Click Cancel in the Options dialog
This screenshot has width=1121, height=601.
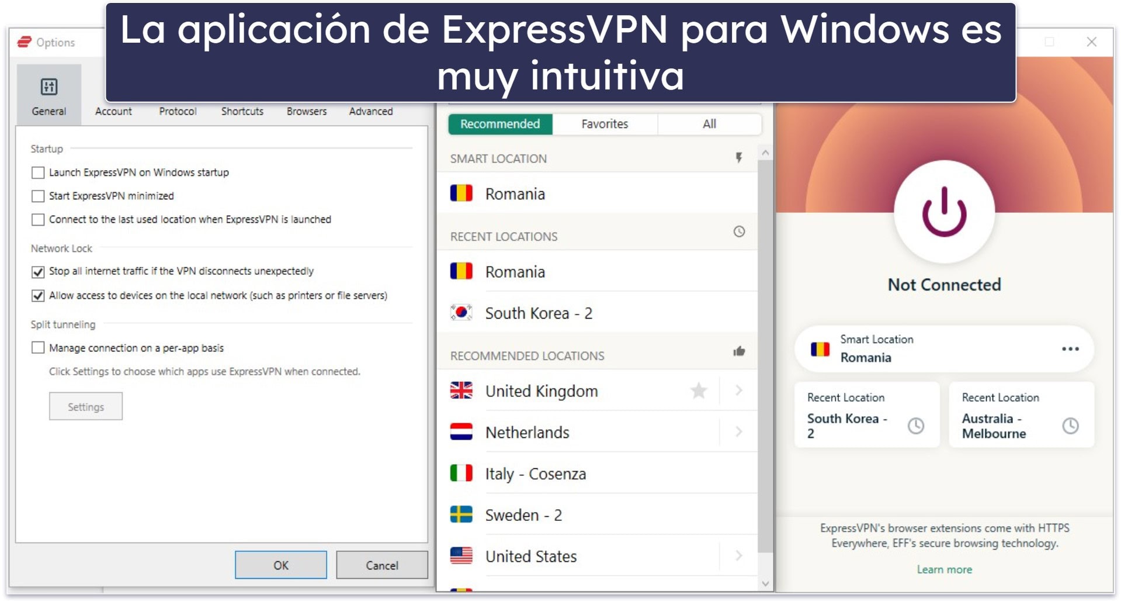[382, 565]
